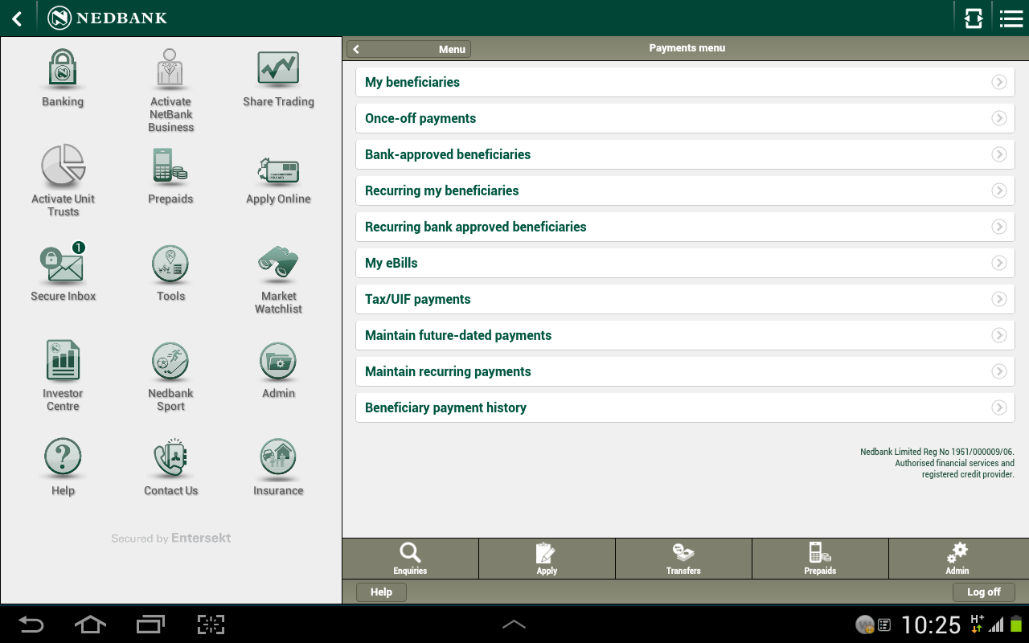Open Bank-approved beneficiaries
The height and width of the screenshot is (643, 1029).
(685, 154)
